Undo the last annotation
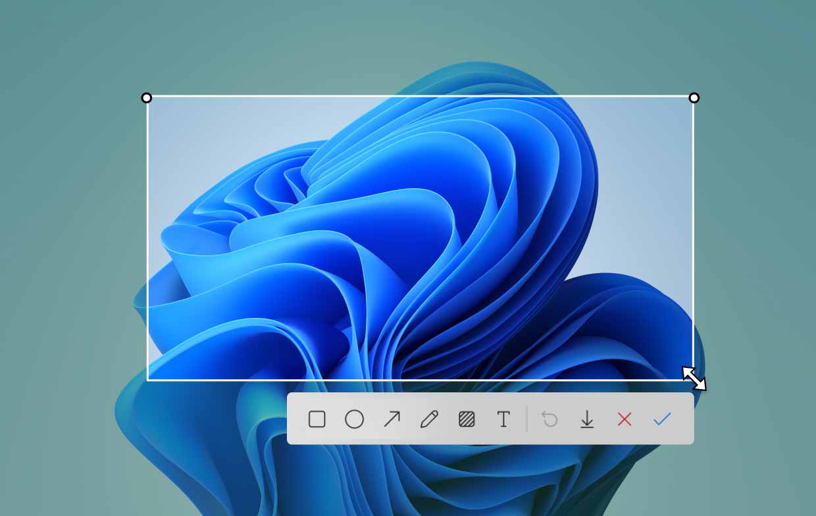The height and width of the screenshot is (516, 816). pos(549,419)
